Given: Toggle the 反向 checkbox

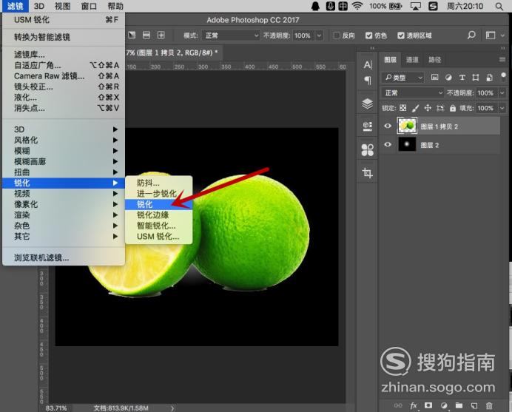Looking at the screenshot, I should (337, 36).
